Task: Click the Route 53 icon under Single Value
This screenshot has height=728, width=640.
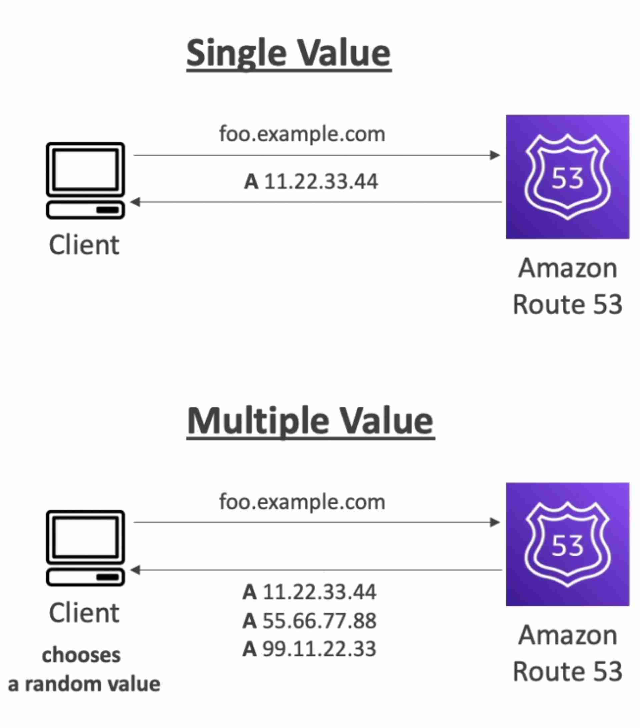Action: coord(567,177)
